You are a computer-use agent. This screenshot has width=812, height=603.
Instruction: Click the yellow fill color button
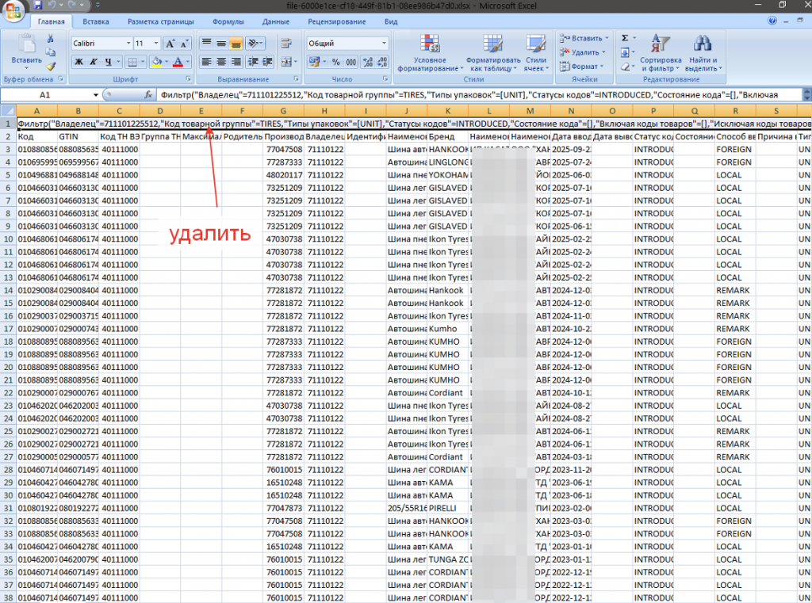click(156, 62)
